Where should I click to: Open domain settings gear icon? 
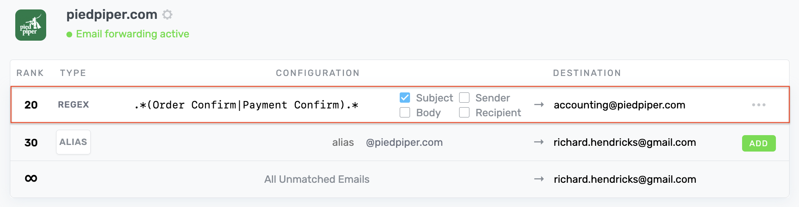pos(167,15)
